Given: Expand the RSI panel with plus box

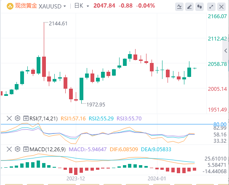Looking at the screenshot, I should click(26, 118).
